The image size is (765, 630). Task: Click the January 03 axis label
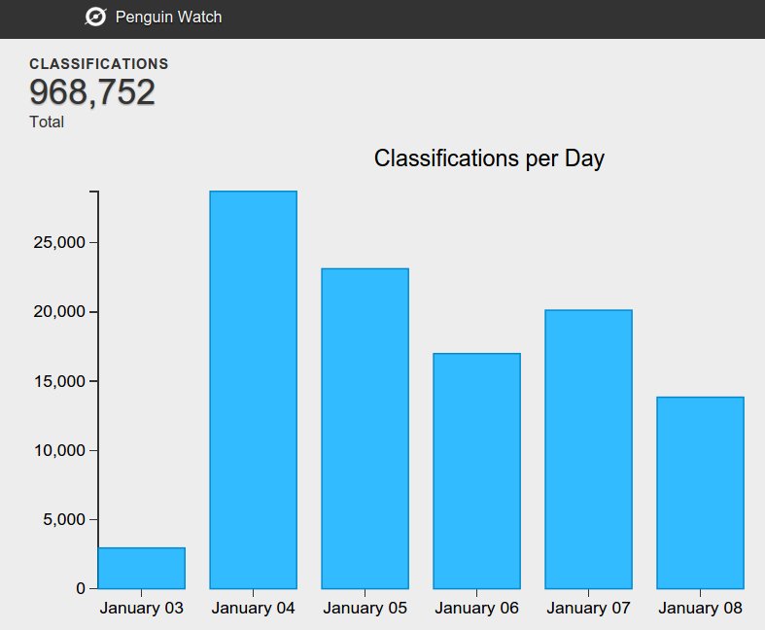(141, 609)
